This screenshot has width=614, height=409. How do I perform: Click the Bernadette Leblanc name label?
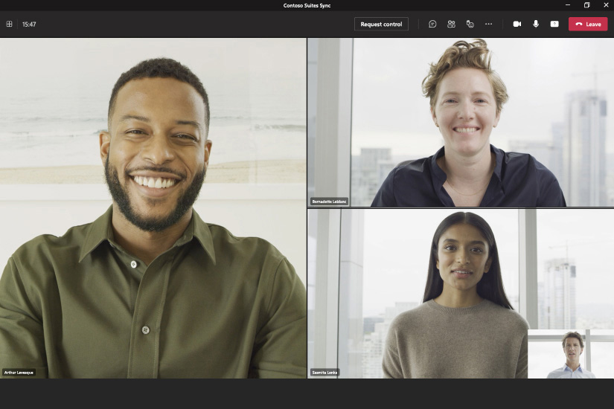329,202
